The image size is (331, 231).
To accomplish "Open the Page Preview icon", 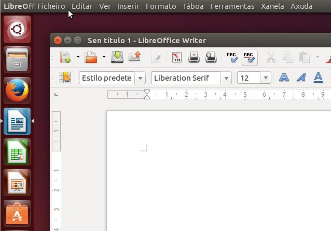I will coord(211,57).
